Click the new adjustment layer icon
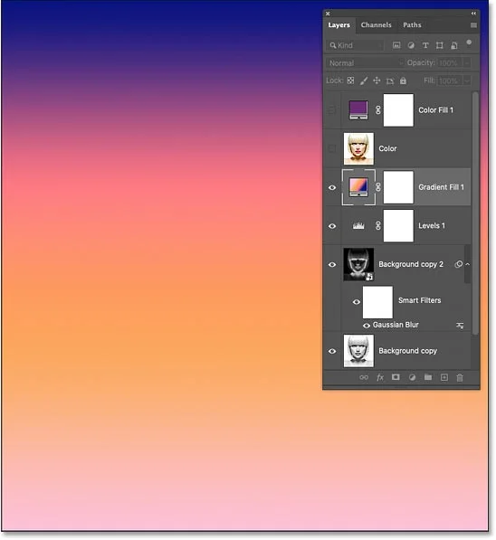This screenshot has height=540, width=496. [x=412, y=377]
